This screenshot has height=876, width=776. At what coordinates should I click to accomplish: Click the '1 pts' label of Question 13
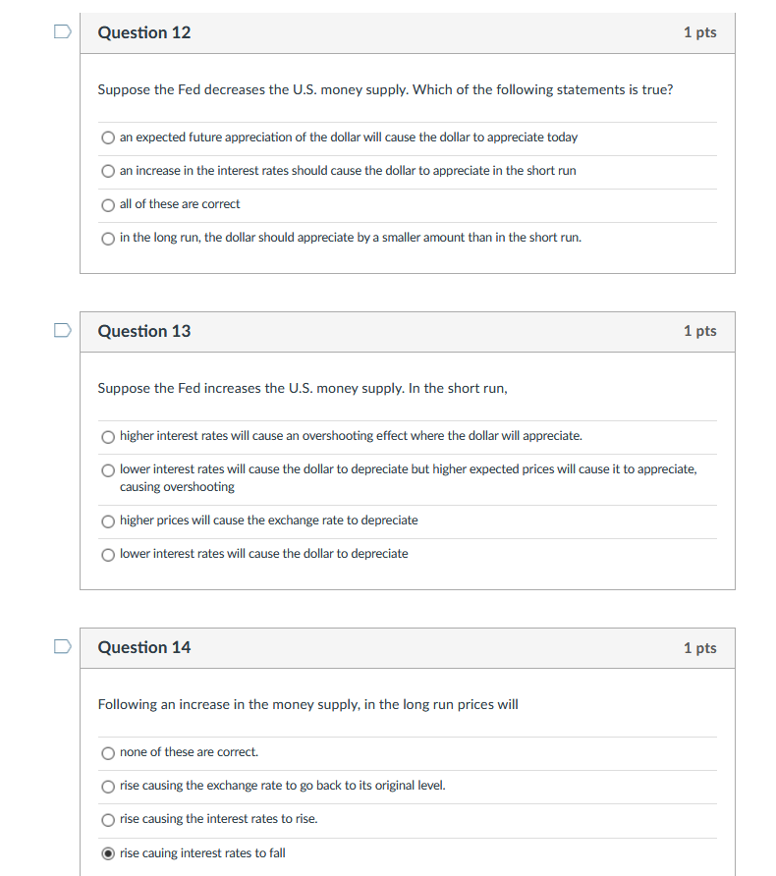(x=700, y=331)
